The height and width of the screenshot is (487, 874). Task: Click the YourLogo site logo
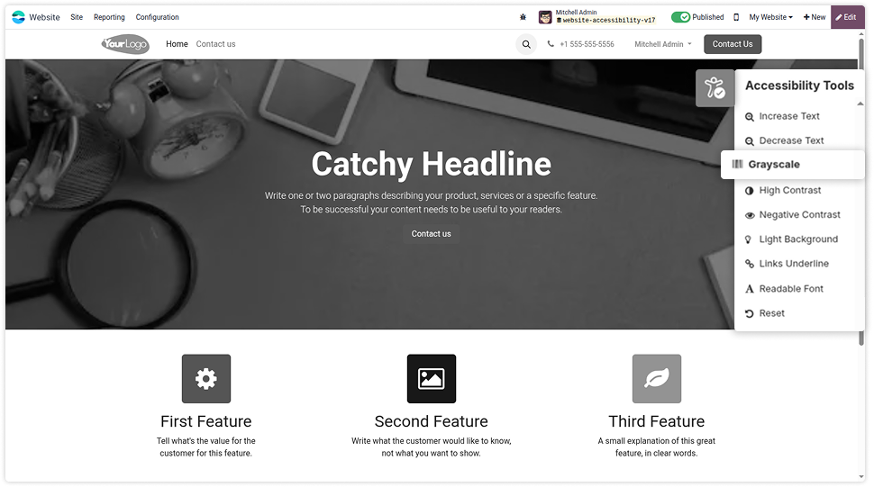tap(125, 44)
